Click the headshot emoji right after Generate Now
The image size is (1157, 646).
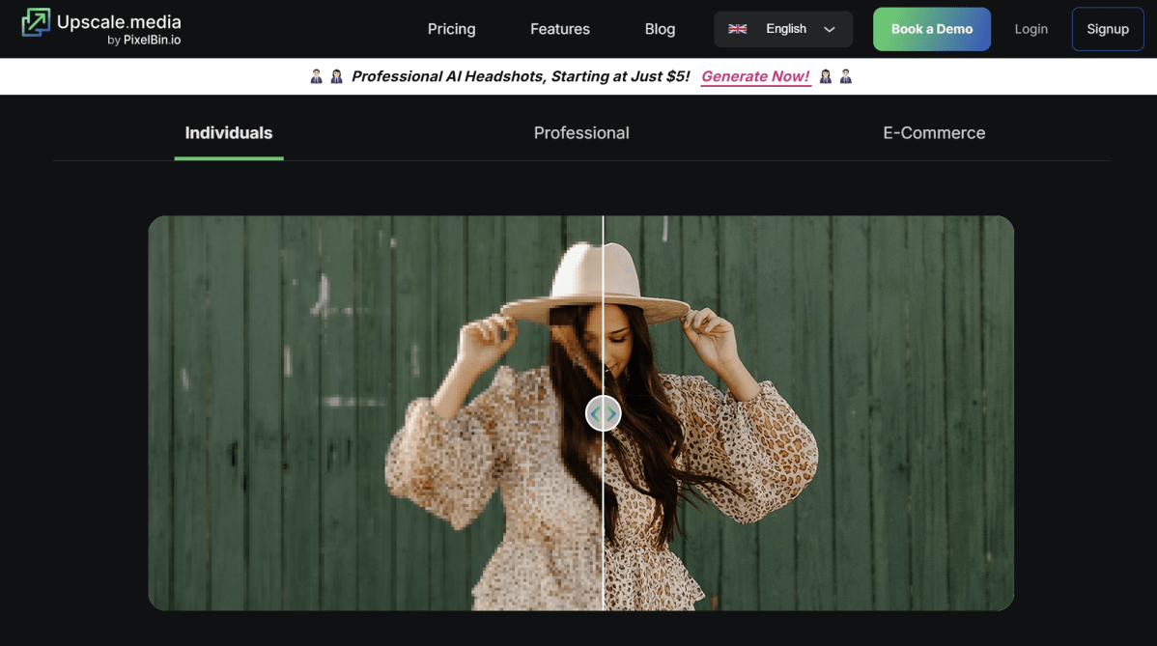(x=826, y=76)
